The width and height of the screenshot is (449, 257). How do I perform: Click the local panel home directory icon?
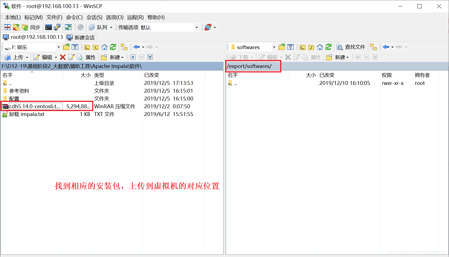point(104,47)
